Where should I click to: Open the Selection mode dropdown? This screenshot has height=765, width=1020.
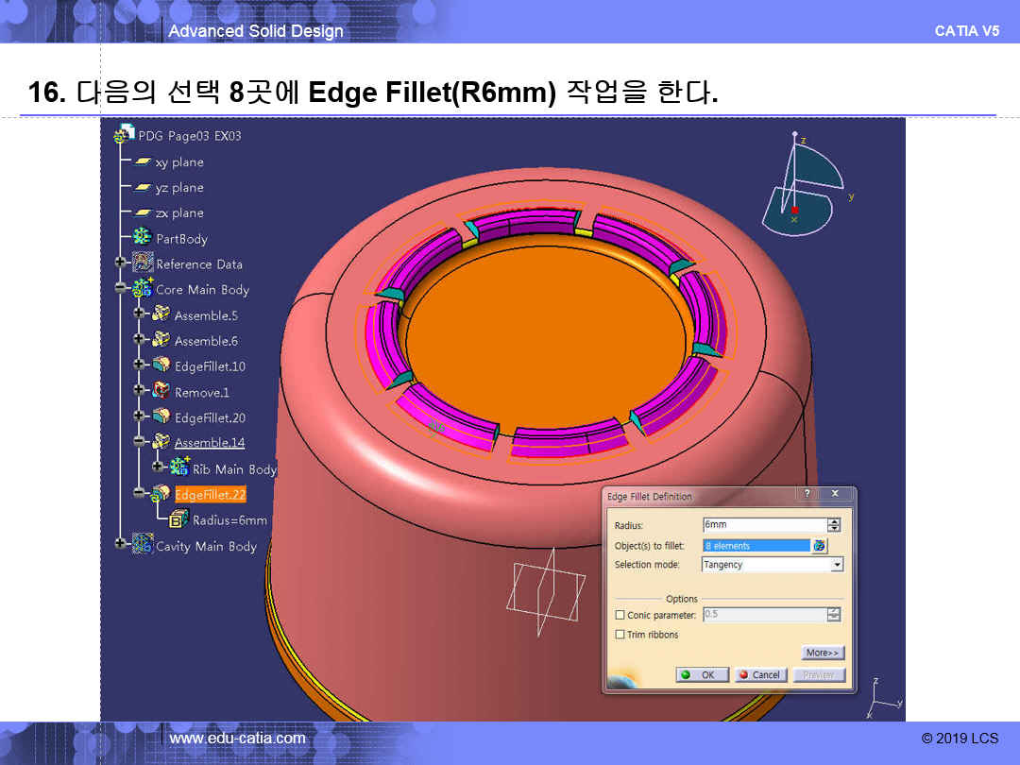pyautogui.click(x=836, y=565)
